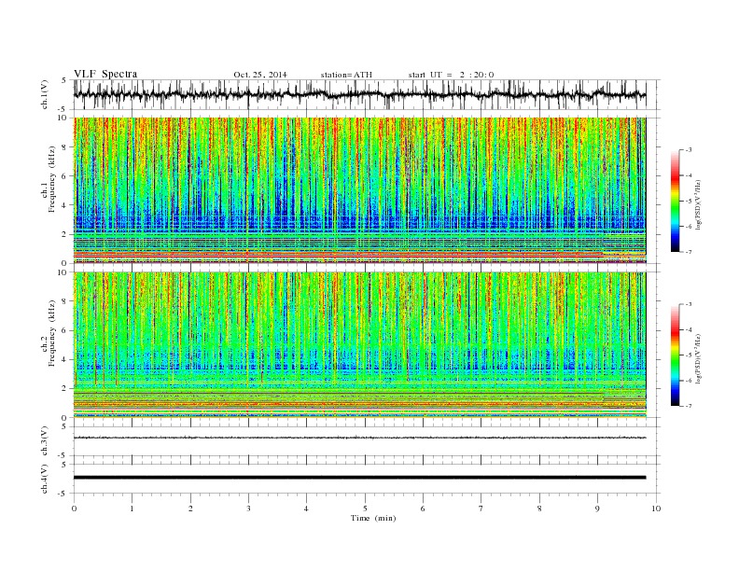
Task: Click the ch.1 voltage waveform trace
Action: pyautogui.click(x=359, y=94)
